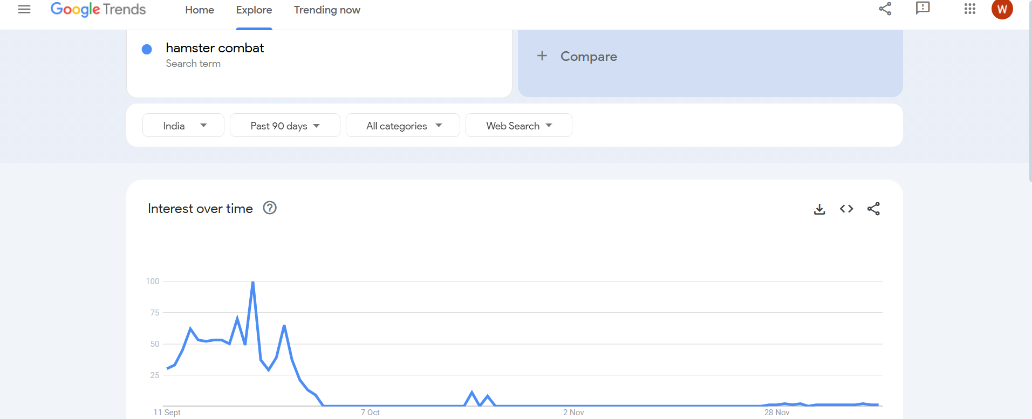Open the Web Search type dropdown
This screenshot has width=1032, height=419.
coord(519,125)
